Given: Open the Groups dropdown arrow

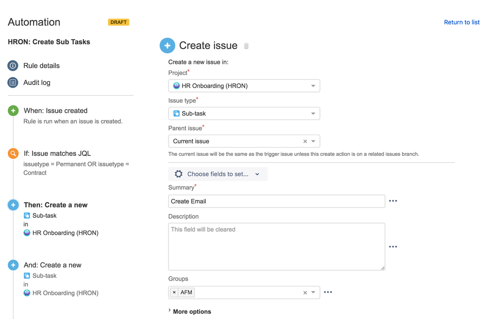Looking at the screenshot, I should coord(313,292).
